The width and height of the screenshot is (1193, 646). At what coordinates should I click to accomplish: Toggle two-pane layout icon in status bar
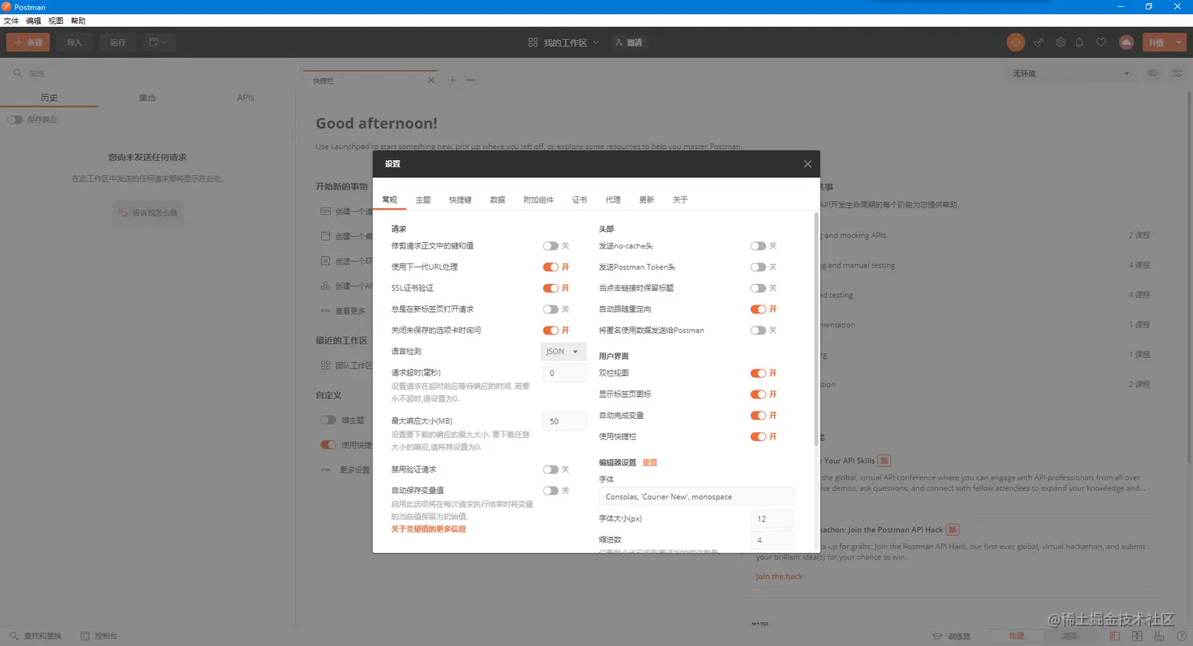pos(1115,636)
